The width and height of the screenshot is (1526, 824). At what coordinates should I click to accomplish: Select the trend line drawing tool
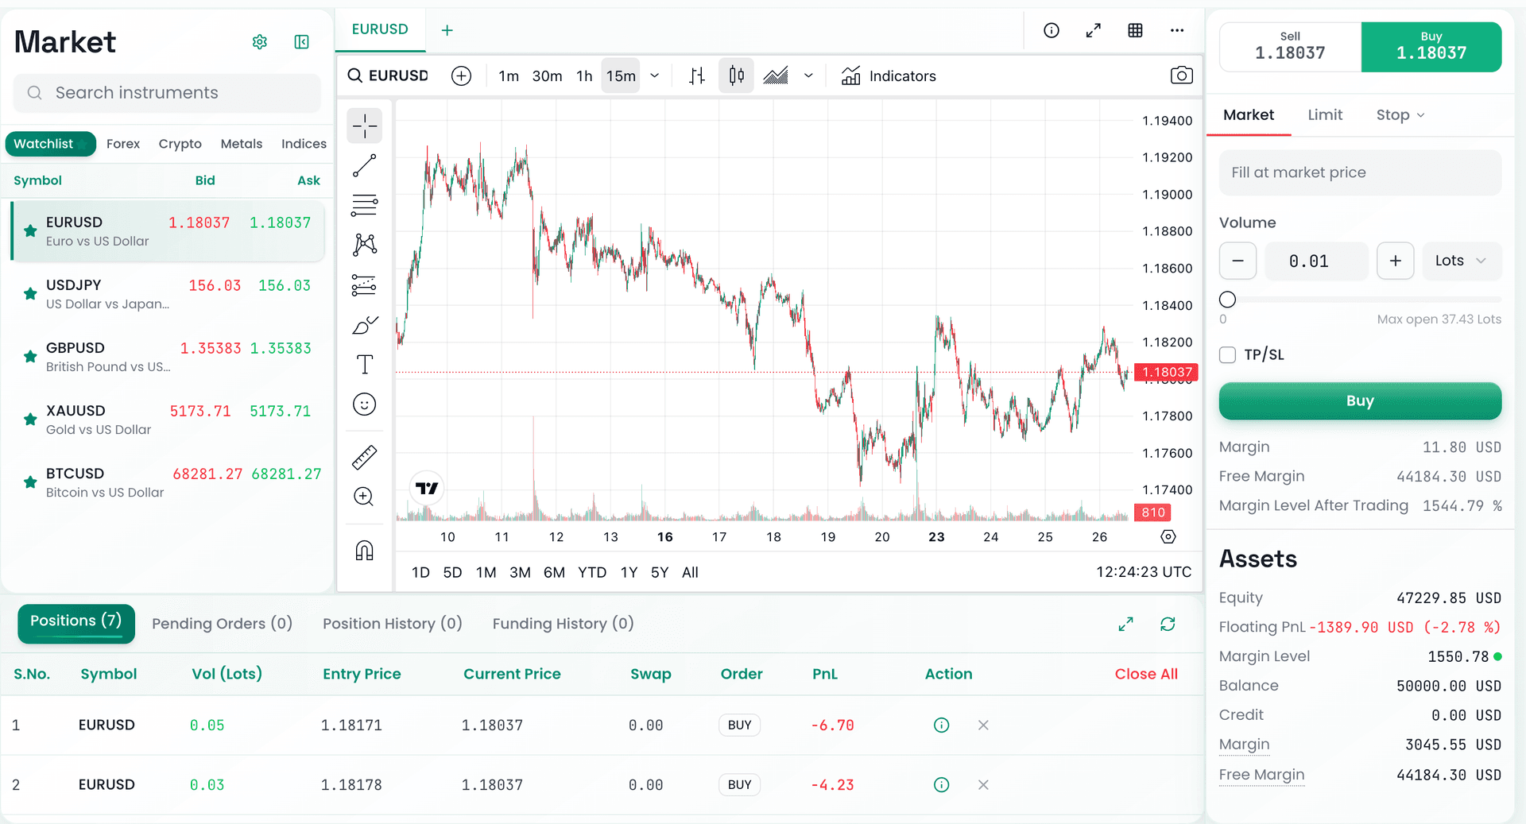pyautogui.click(x=364, y=165)
